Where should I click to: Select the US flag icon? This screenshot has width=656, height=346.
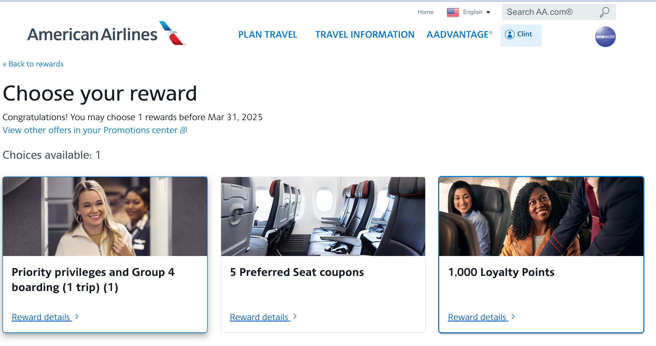click(453, 12)
